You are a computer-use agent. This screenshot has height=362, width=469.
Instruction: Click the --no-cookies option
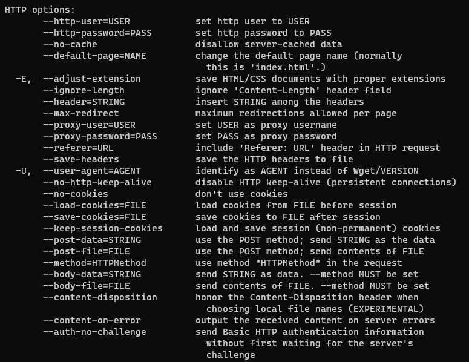[75, 194]
